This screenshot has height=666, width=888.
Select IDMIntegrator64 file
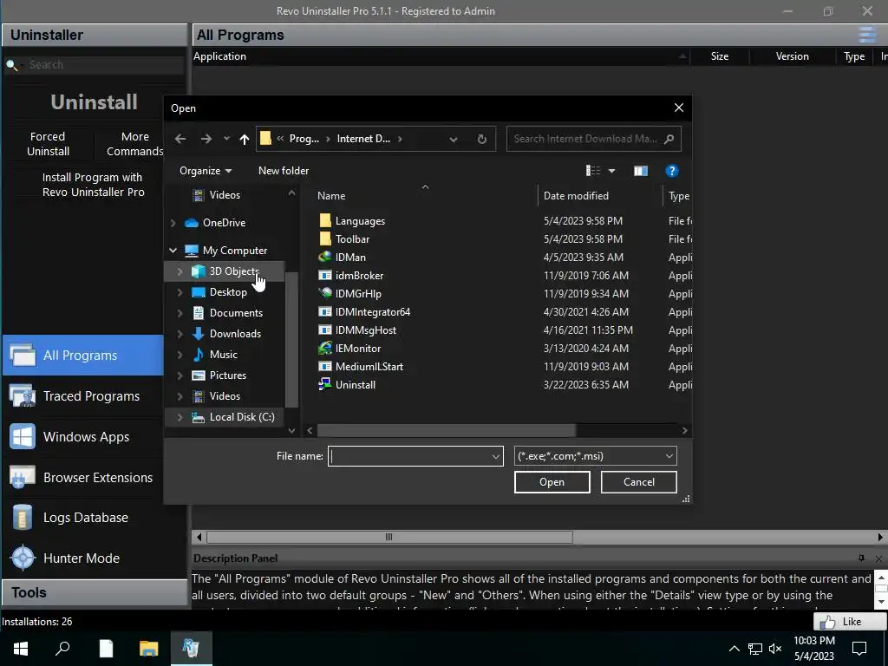[x=364, y=312]
